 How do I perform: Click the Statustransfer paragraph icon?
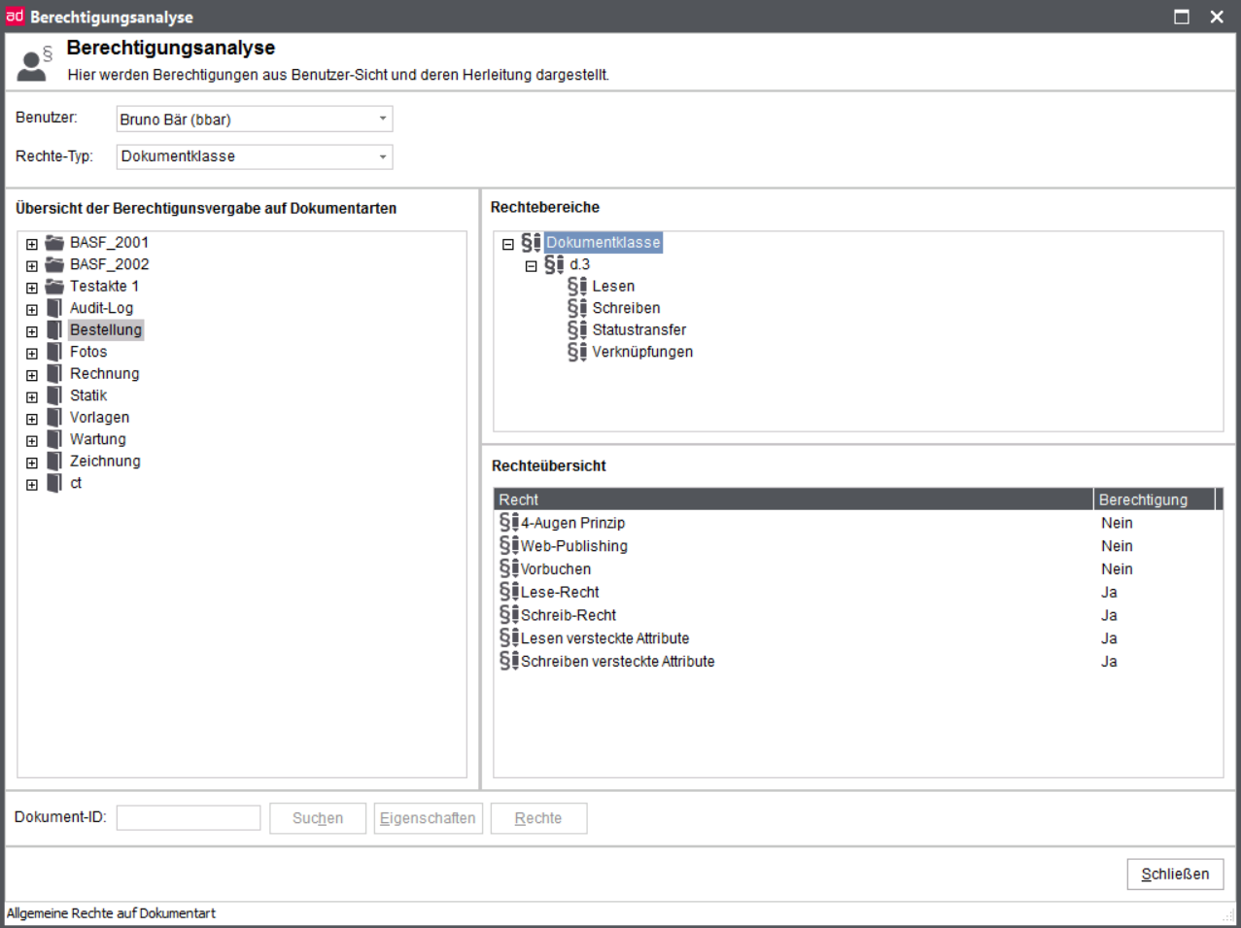pyautogui.click(x=577, y=330)
